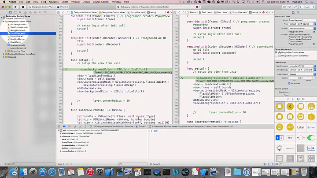The width and height of the screenshot is (317, 178).
Task: Select ViewController.swift in the navigator
Action: (19, 27)
